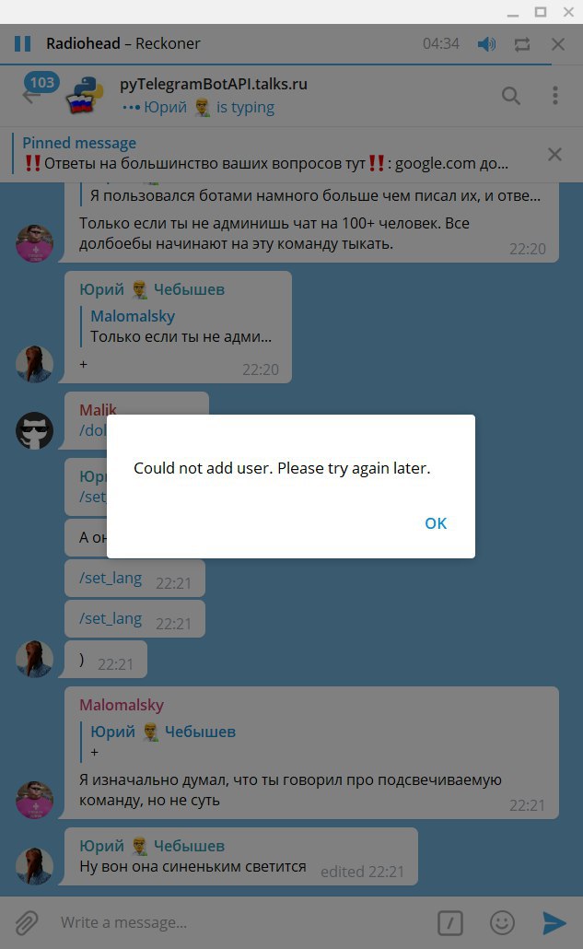
Task: Pause the Radiohead Reckoner track
Action: pyautogui.click(x=22, y=43)
